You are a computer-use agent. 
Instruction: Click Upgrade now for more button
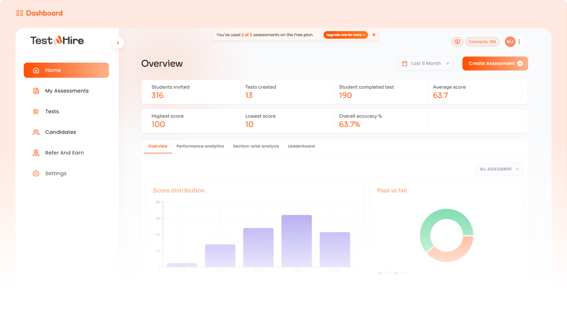pyautogui.click(x=345, y=35)
